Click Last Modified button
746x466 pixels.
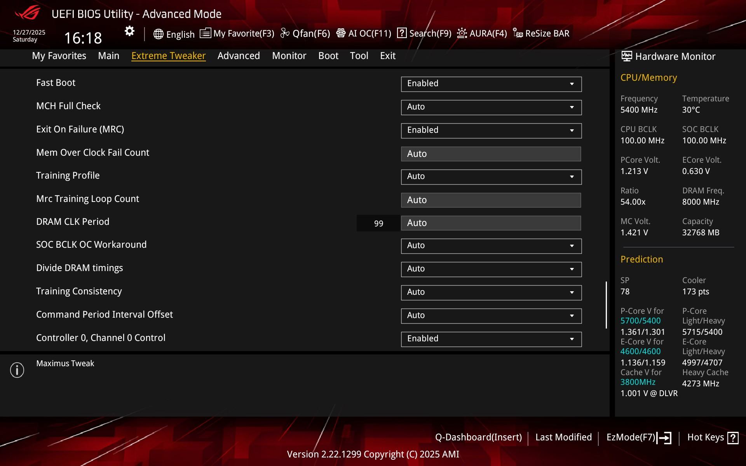pyautogui.click(x=563, y=437)
